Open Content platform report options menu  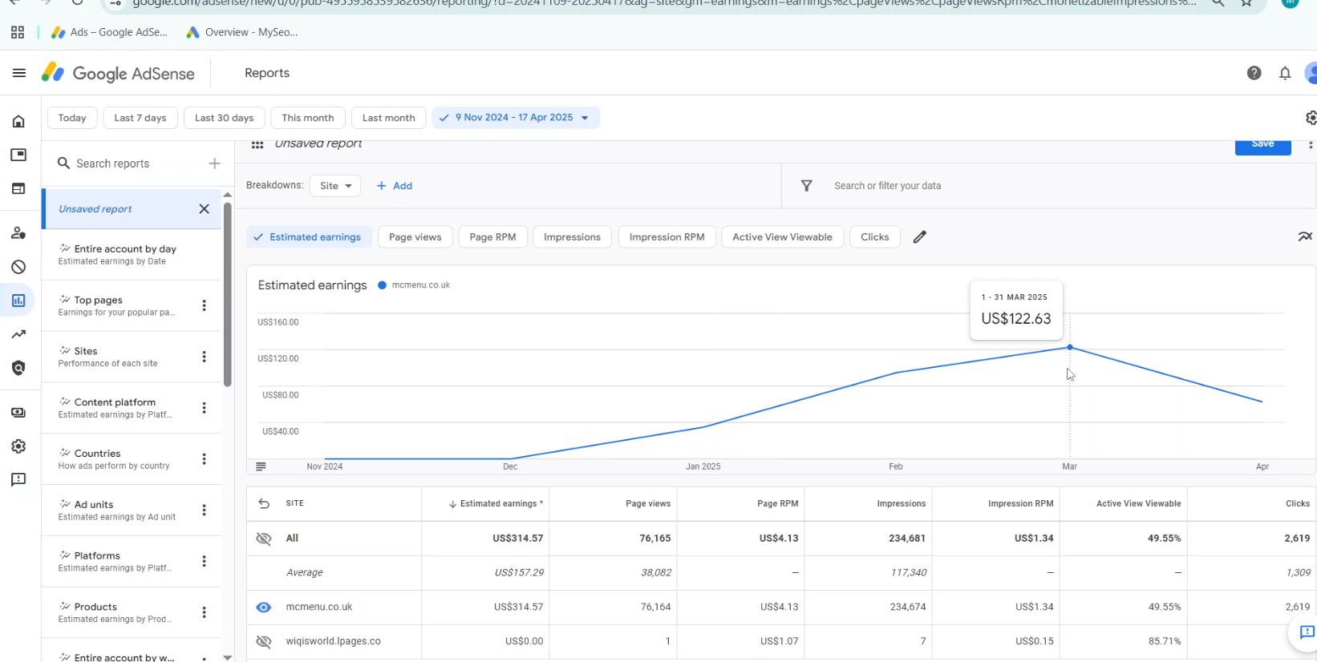(x=204, y=408)
